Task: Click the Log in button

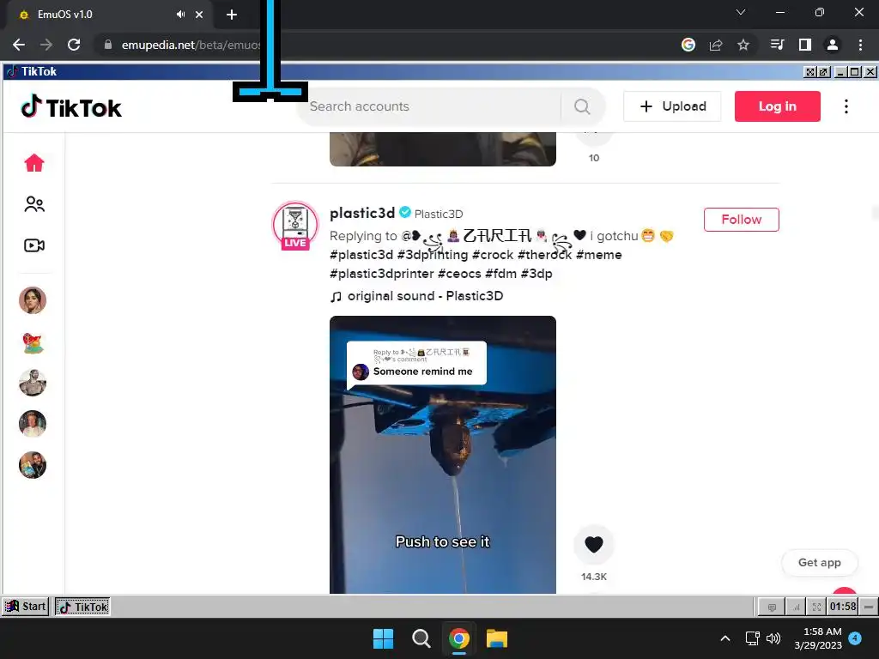Action: (x=778, y=106)
